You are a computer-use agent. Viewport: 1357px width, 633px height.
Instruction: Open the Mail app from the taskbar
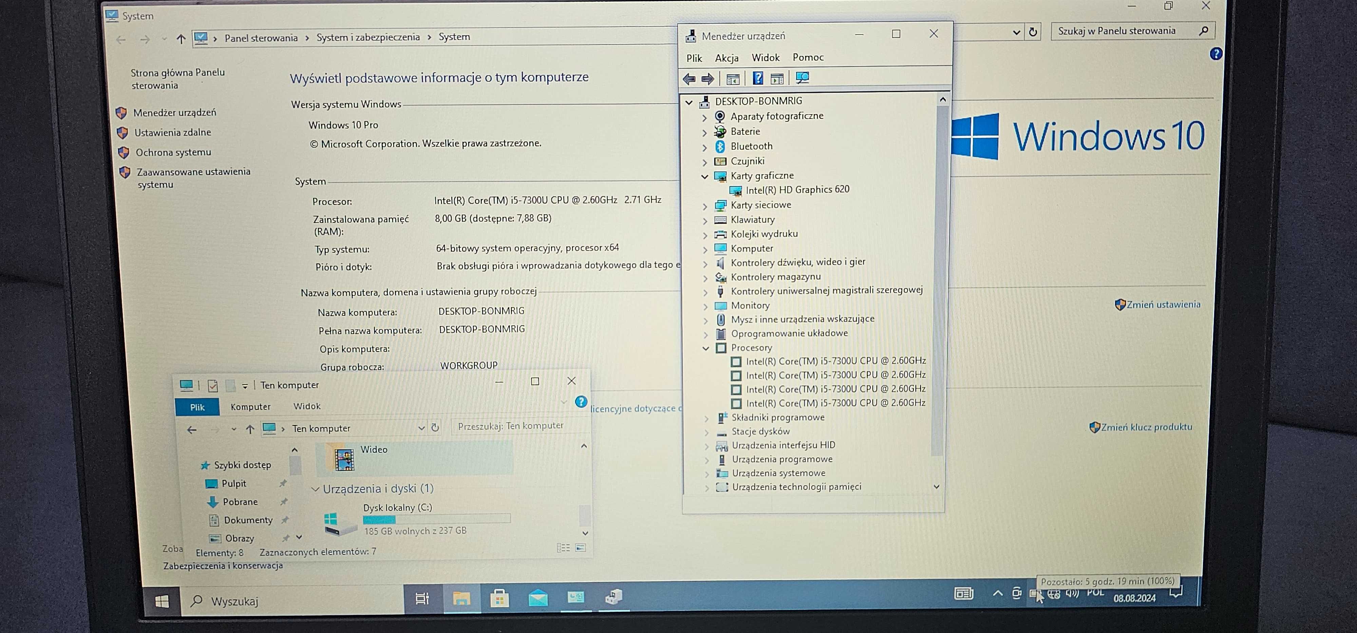click(x=538, y=598)
